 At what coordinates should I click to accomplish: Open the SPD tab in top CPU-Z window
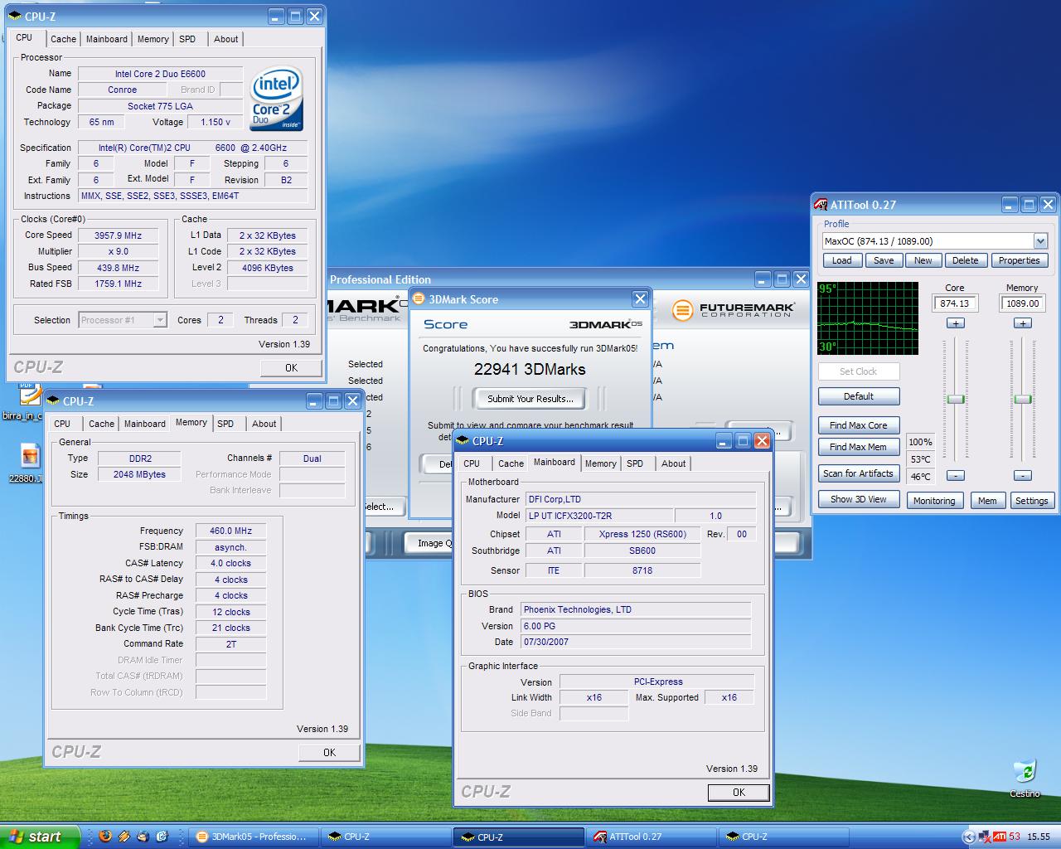pyautogui.click(x=187, y=39)
